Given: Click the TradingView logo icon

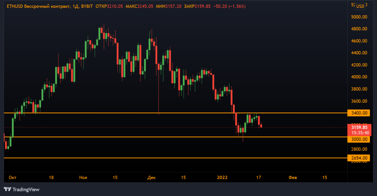Looking at the screenshot, I should click(7, 189).
